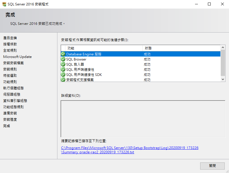Click the 功能組態規則 step in sidebar

[13, 107]
